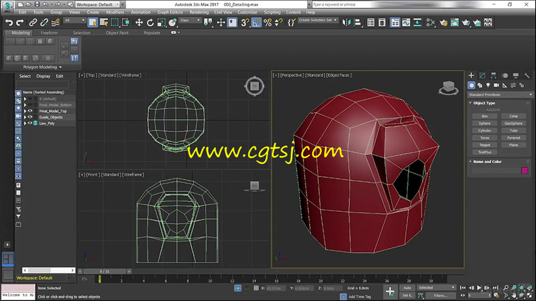
Task: Switch to the Object Paint tab
Action: pyautogui.click(x=117, y=33)
